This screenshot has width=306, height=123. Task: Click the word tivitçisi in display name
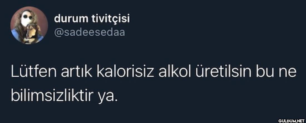tap(110, 19)
